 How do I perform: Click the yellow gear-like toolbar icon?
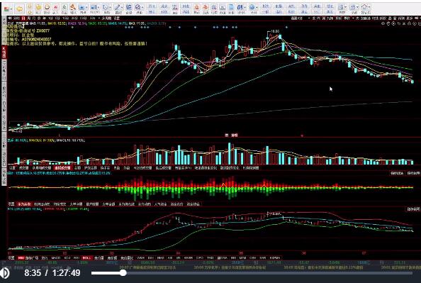(39, 7)
